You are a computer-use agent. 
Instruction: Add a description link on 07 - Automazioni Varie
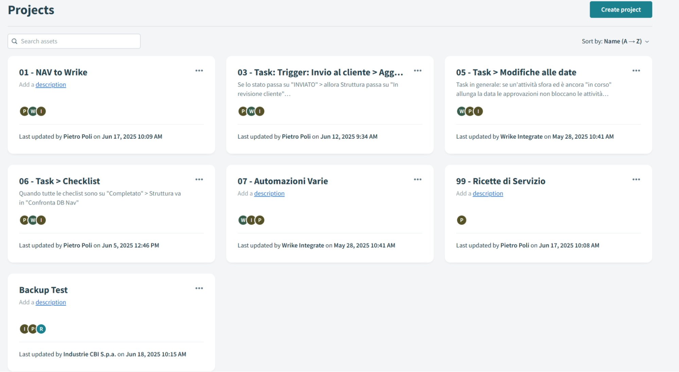[269, 193]
